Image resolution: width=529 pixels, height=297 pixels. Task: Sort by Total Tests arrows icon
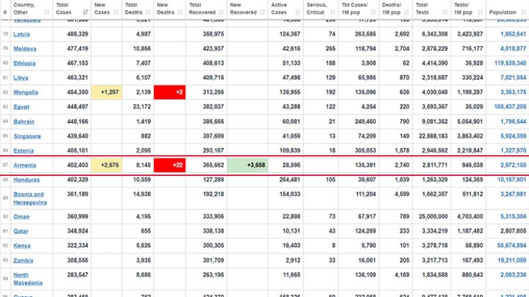pos(445,12)
